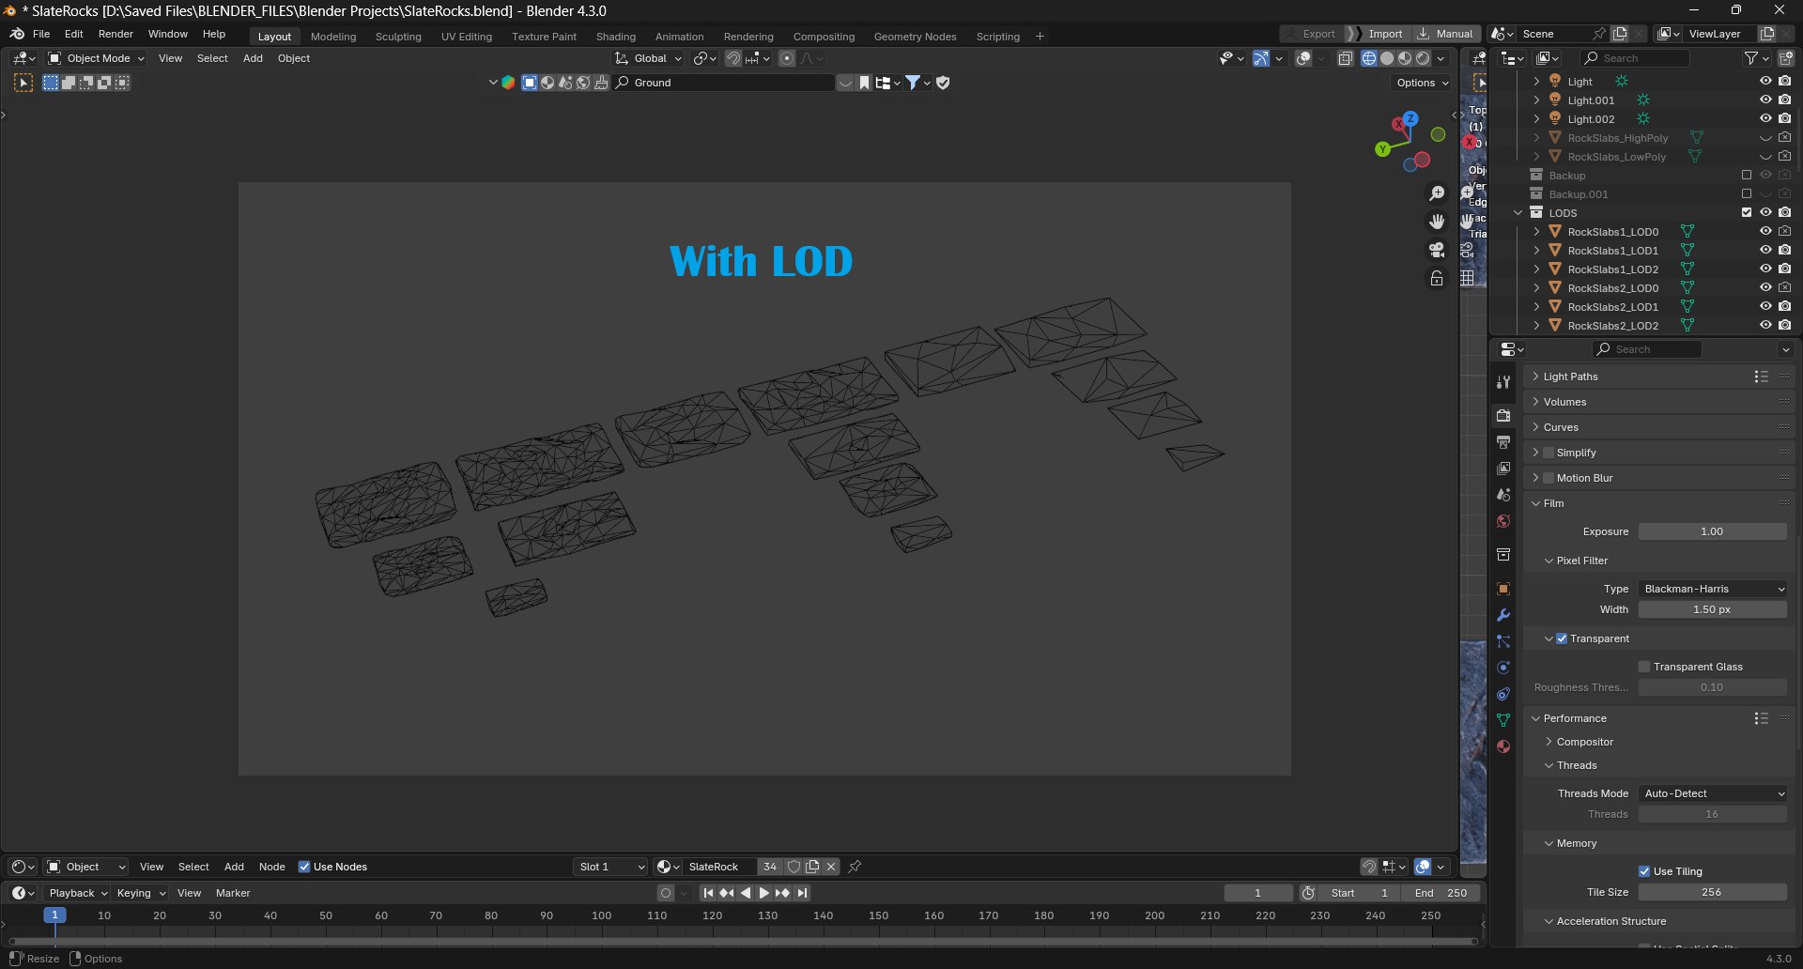Open the Modifiers wrench properties tab
This screenshot has height=969, width=1803.
1503,615
